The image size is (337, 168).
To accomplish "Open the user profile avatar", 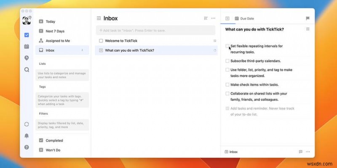I will coord(27,21).
